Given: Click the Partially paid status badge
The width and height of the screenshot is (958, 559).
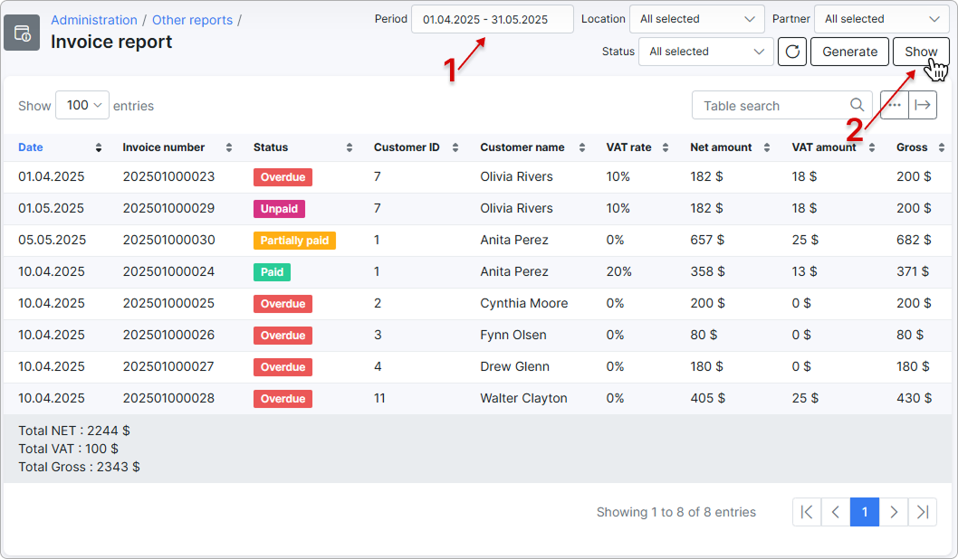Looking at the screenshot, I should 294,241.
